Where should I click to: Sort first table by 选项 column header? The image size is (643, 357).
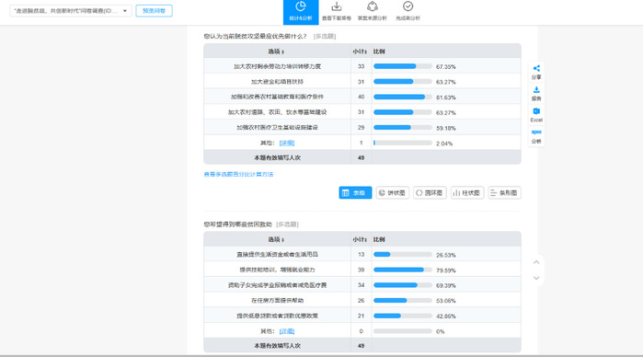pos(276,52)
